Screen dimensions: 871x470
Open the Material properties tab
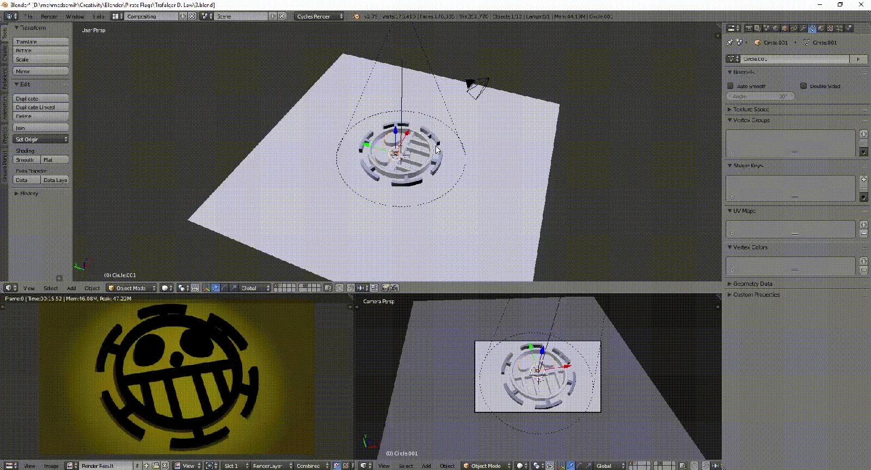click(x=821, y=28)
